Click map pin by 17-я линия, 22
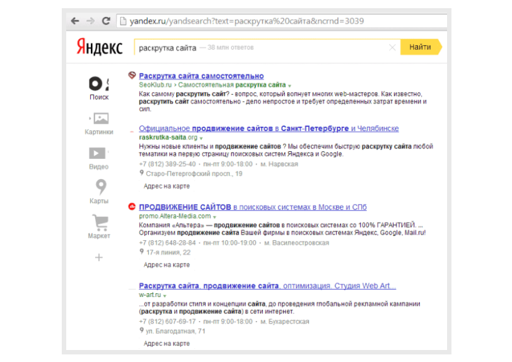 tap(142, 252)
